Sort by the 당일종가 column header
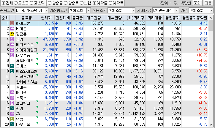Screen dimensions: 215x128 coord(172,18)
